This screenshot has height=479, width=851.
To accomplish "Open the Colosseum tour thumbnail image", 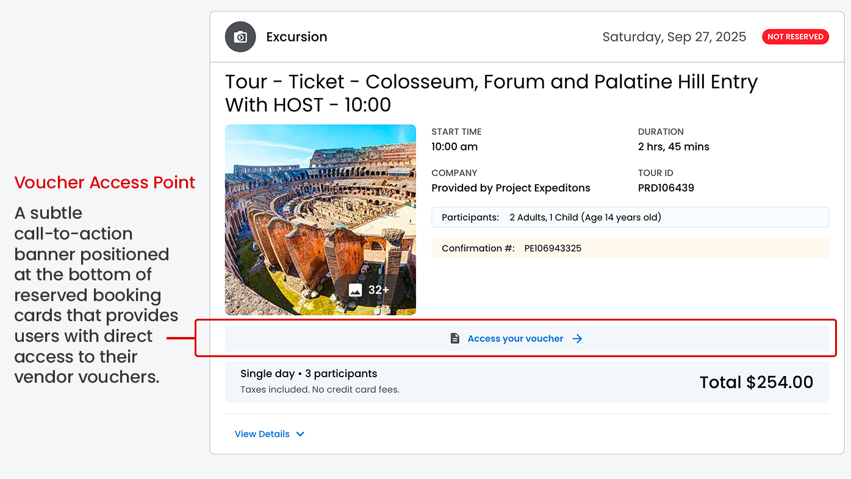I will [320, 207].
